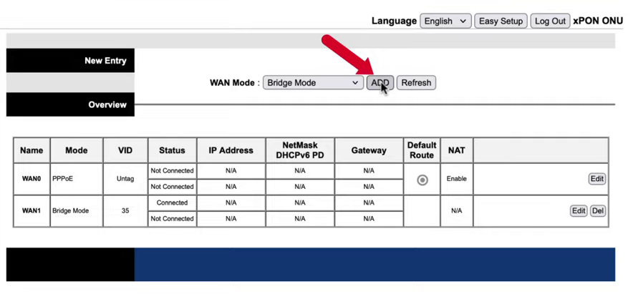The image size is (633, 294).
Task: Click the WAN1 Connected status cell
Action: click(x=172, y=203)
